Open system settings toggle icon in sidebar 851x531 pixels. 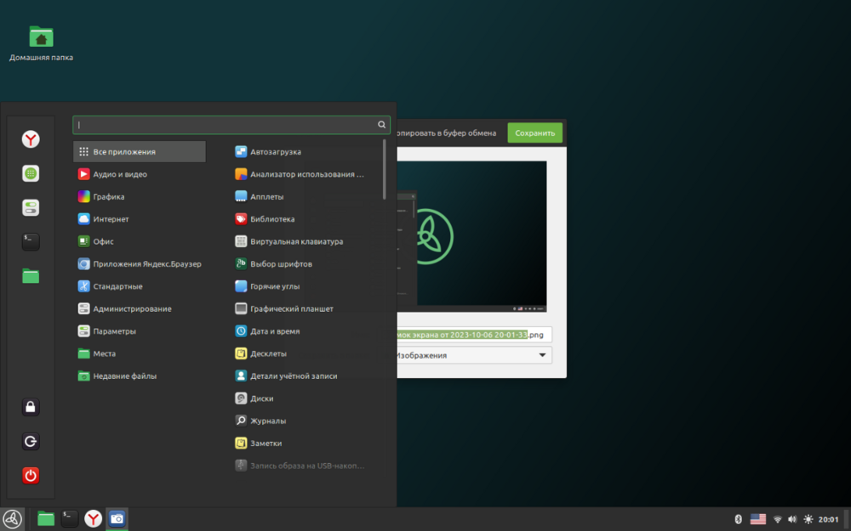[31, 207]
